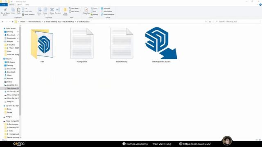Switch to the Share ribbon tab

(x=20, y=4)
